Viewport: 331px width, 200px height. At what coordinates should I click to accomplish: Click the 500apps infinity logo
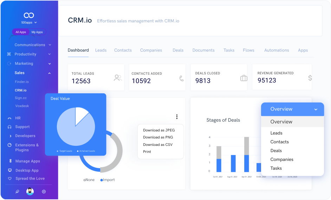click(29, 15)
